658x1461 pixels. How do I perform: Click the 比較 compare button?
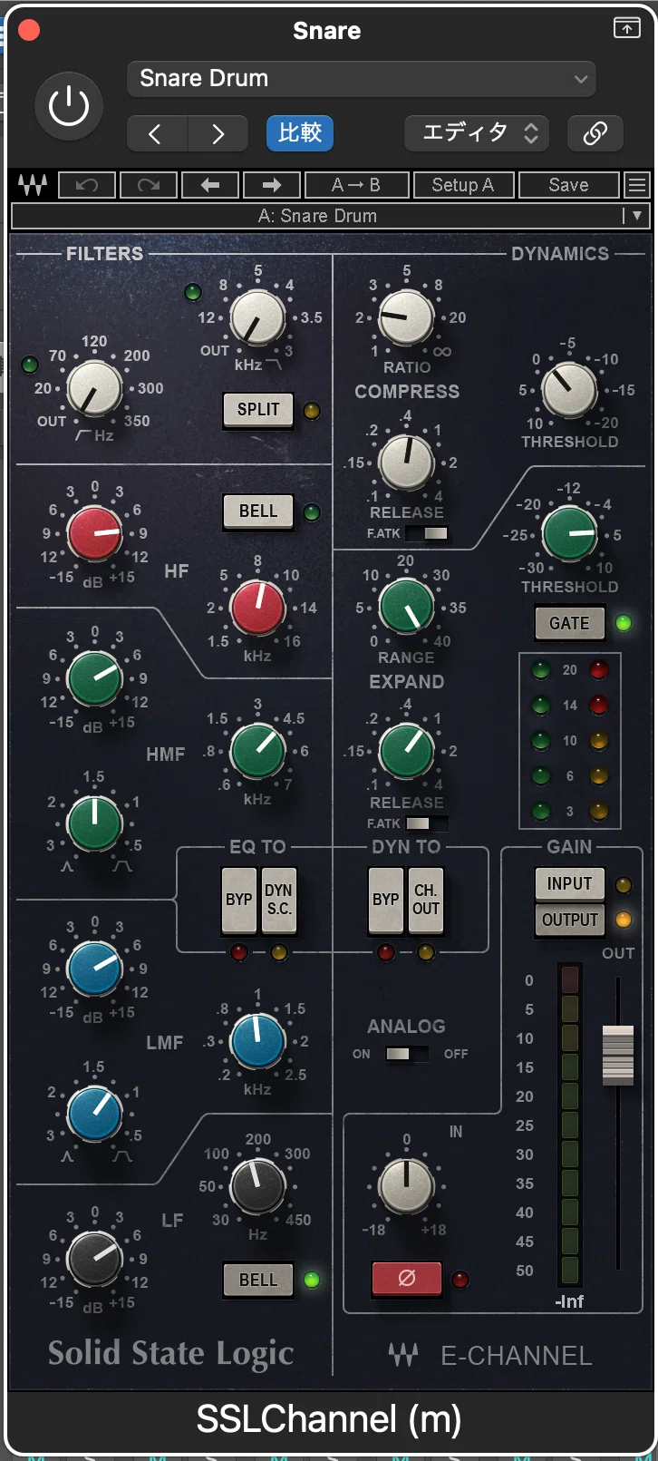coord(300,133)
